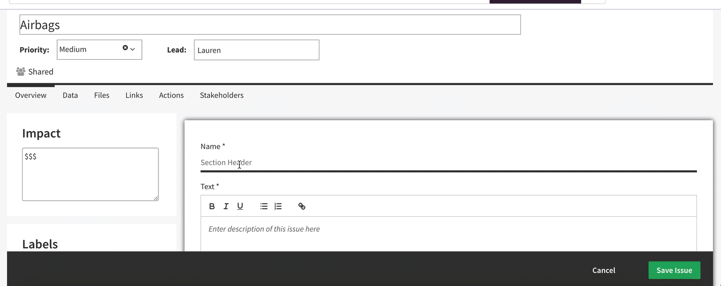
Task: Toggle italic formatting in the text editor
Action: 226,206
